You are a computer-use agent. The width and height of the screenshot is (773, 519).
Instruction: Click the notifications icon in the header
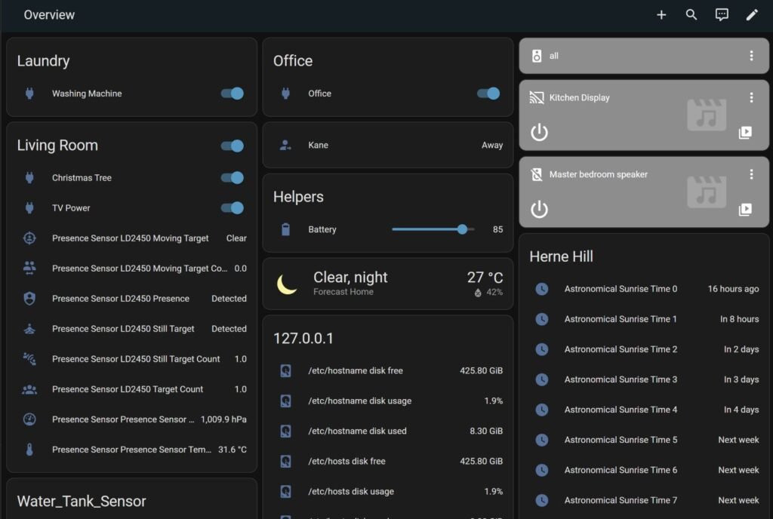click(722, 14)
